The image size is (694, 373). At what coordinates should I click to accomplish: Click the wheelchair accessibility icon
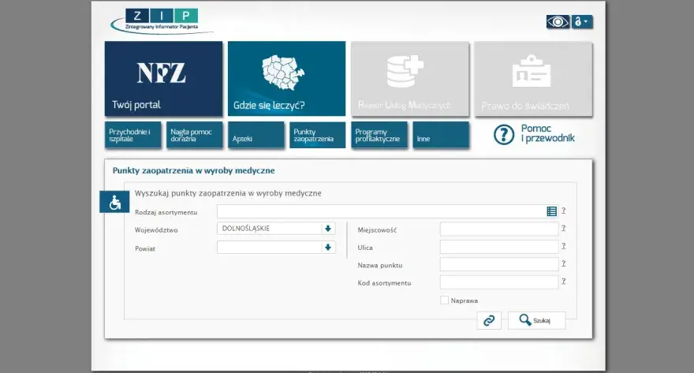pyautogui.click(x=114, y=202)
